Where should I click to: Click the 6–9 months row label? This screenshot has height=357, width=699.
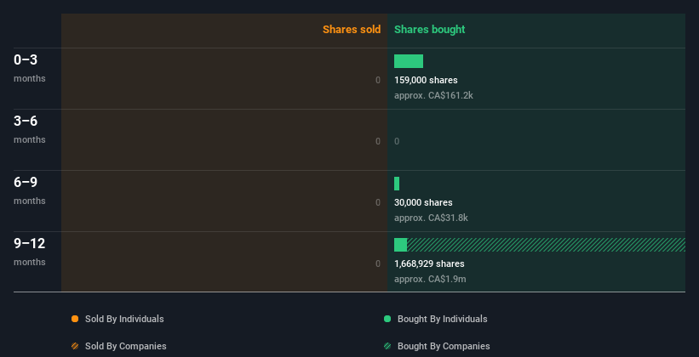coord(30,190)
